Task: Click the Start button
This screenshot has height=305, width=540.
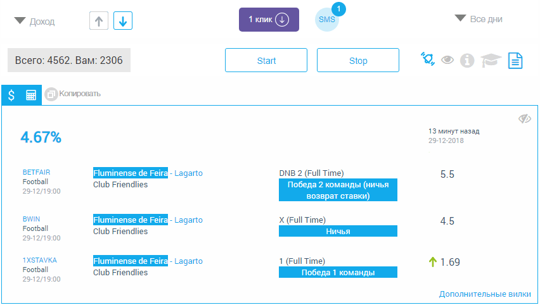Action: point(266,60)
